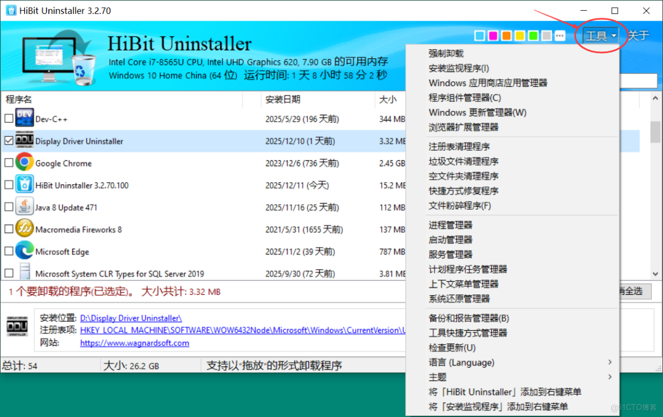Select the green theme color swatch
Screen dimensions: 663x417
[533, 35]
